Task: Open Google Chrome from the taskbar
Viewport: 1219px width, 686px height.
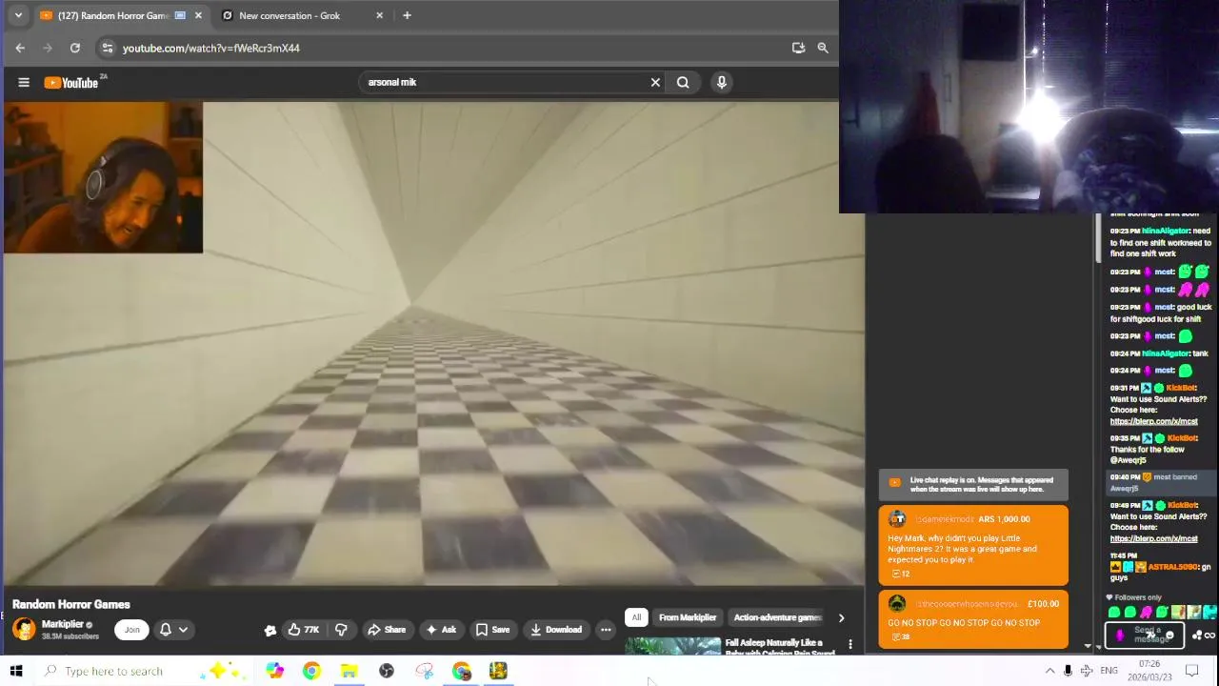Action: [x=311, y=671]
